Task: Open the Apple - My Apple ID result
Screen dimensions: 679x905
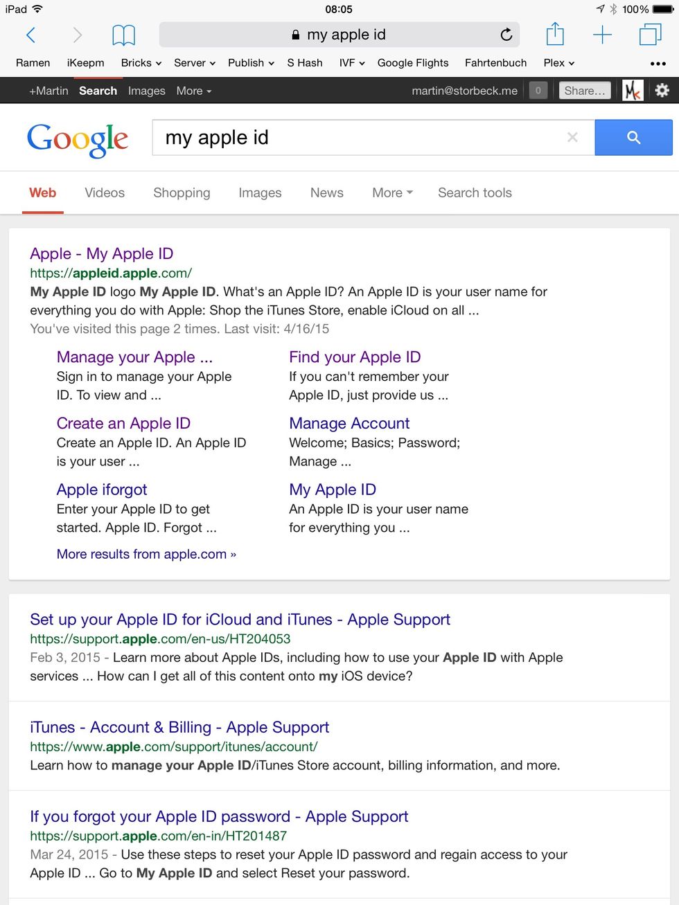Action: point(101,253)
